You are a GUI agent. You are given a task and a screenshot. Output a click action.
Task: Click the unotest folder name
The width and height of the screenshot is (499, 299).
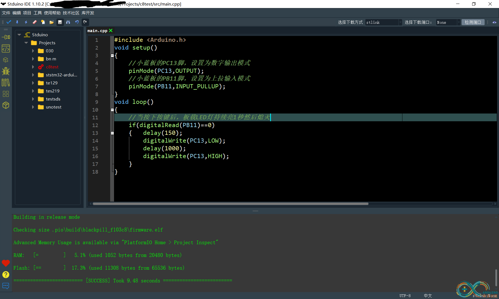(54, 107)
